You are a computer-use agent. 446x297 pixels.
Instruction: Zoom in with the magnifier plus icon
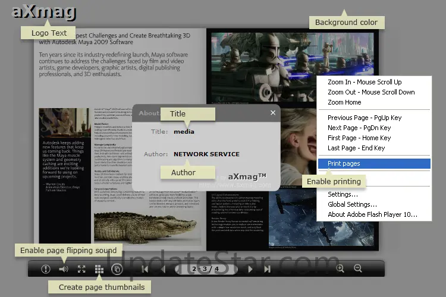(x=340, y=268)
